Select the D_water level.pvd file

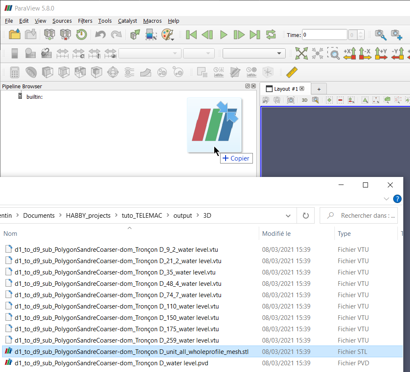pos(111,363)
